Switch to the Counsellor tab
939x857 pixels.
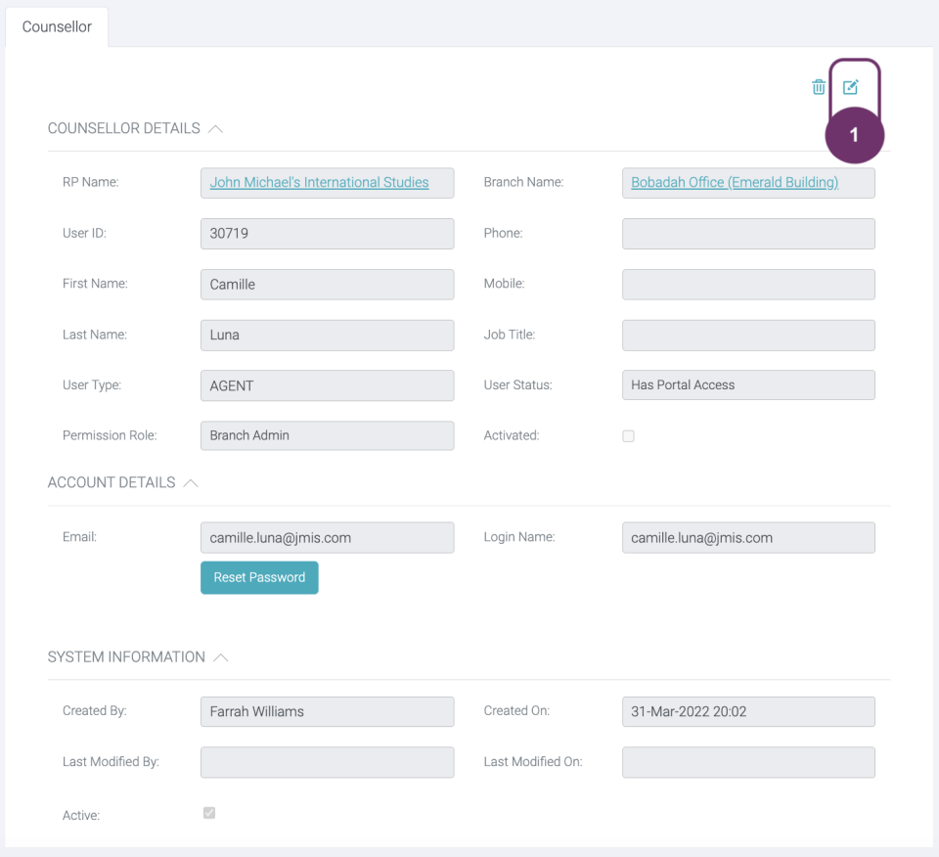pos(57,27)
